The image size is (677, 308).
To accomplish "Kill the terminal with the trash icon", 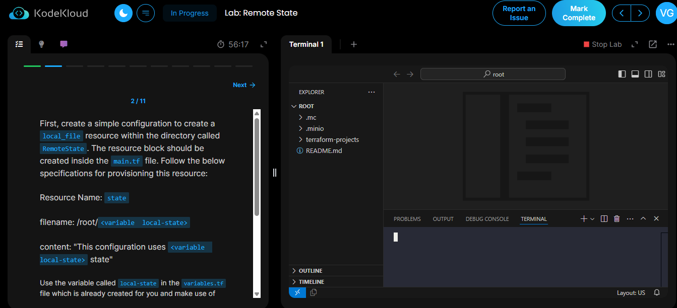I will pyautogui.click(x=617, y=219).
